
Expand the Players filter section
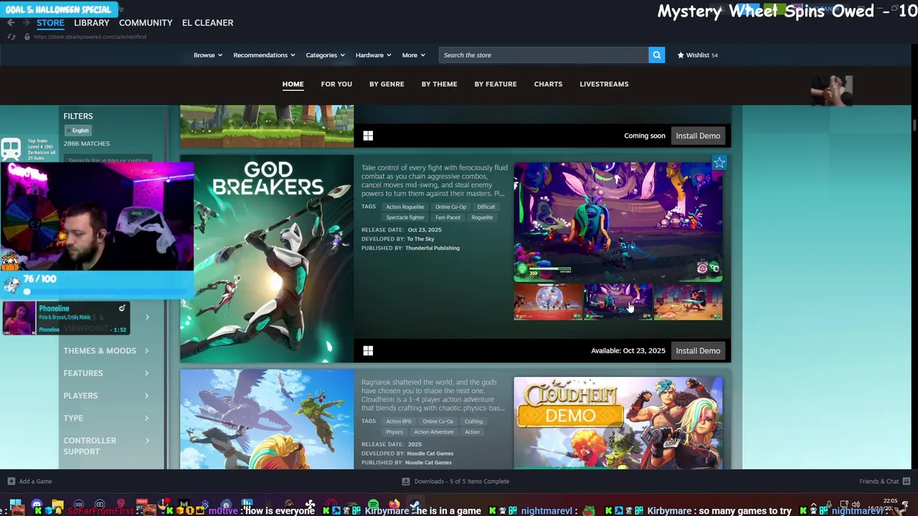coord(106,396)
